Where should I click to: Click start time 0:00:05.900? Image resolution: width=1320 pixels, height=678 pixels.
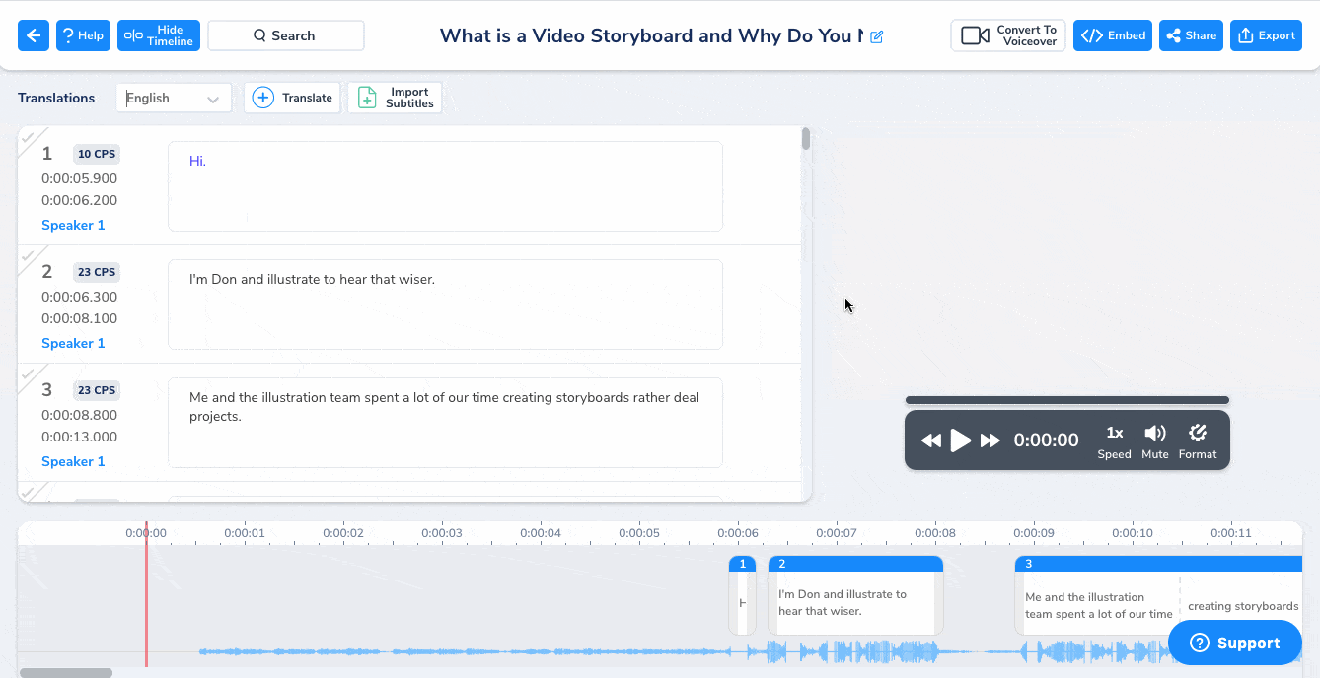[x=79, y=178]
